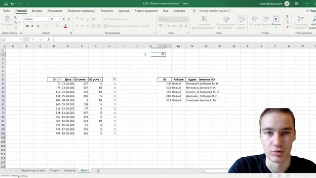Select the 'Оказанные услуги' sheet tab
The image size is (316, 178).
tap(33, 171)
